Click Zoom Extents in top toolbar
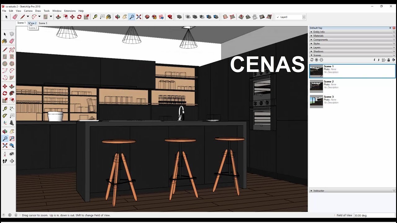Screen dimensions: 397x223 coord(139,17)
